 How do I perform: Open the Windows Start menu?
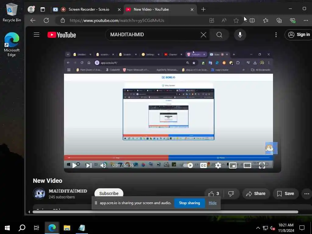7,228
